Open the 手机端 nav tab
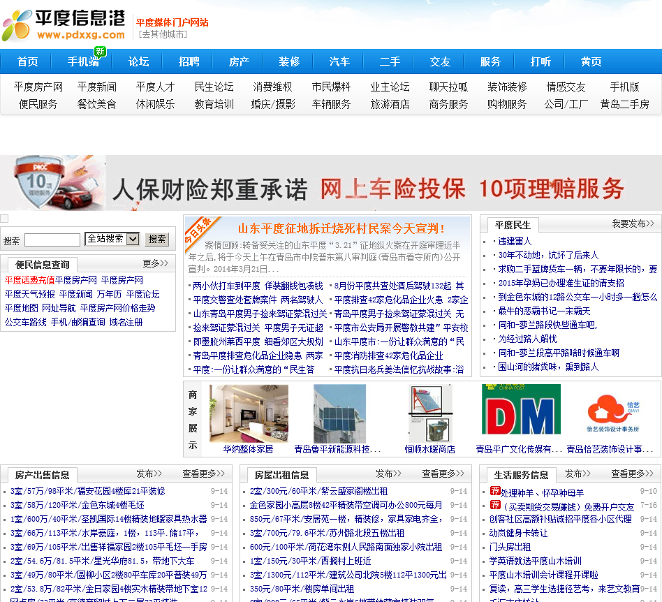 click(83, 61)
